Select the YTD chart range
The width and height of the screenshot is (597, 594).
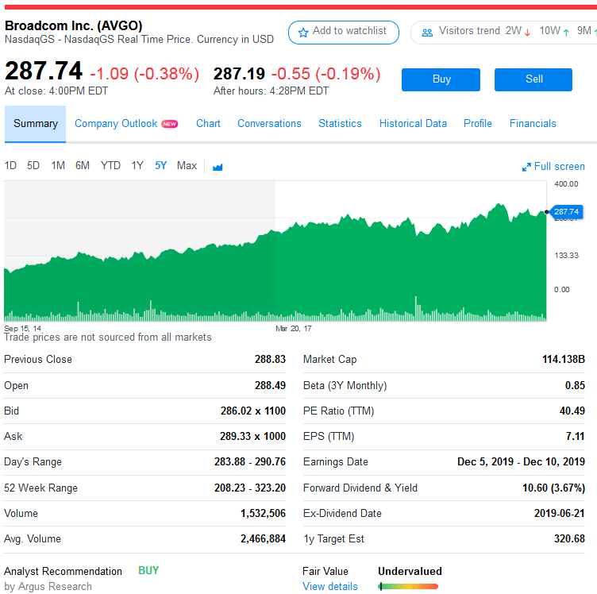(x=110, y=166)
